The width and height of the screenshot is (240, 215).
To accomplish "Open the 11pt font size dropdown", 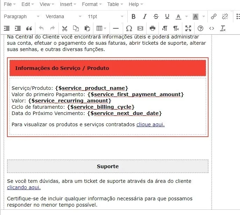I will click(x=106, y=16).
